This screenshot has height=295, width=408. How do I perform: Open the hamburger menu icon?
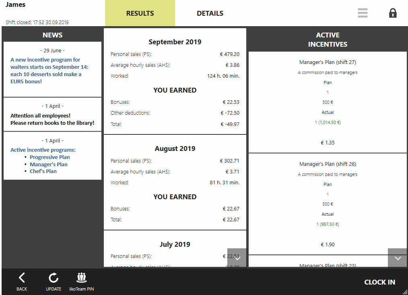pos(363,13)
